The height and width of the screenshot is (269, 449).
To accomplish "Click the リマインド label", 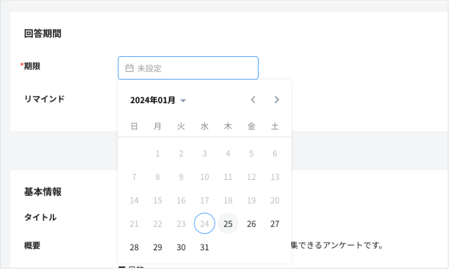I will (44, 99).
